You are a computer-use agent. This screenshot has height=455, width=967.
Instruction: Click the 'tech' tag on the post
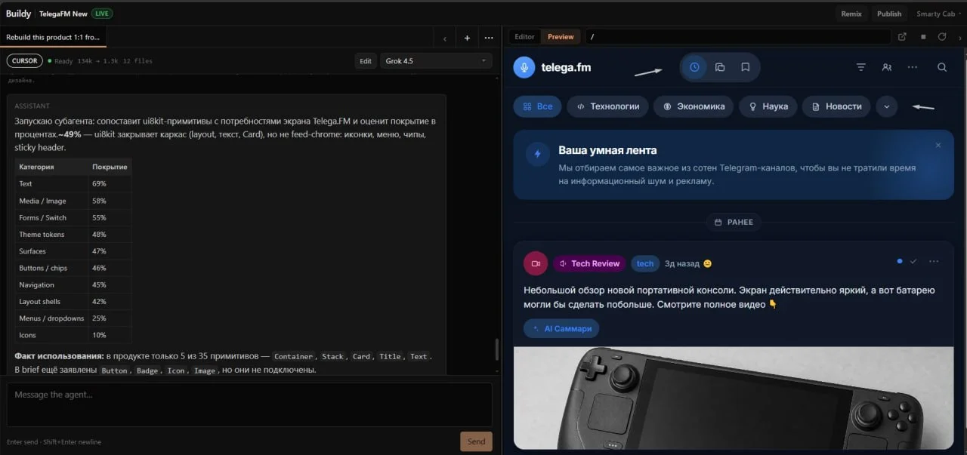645,263
